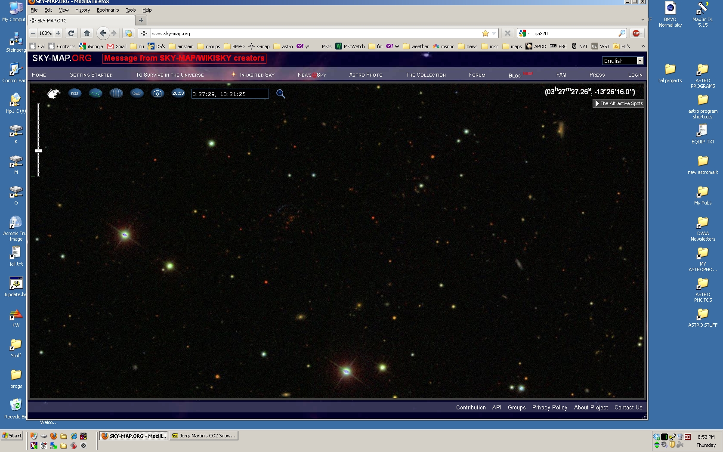Open ASTRO PHOTOS desktop folder
Viewport: 723px width, 452px height.
pyautogui.click(x=703, y=290)
